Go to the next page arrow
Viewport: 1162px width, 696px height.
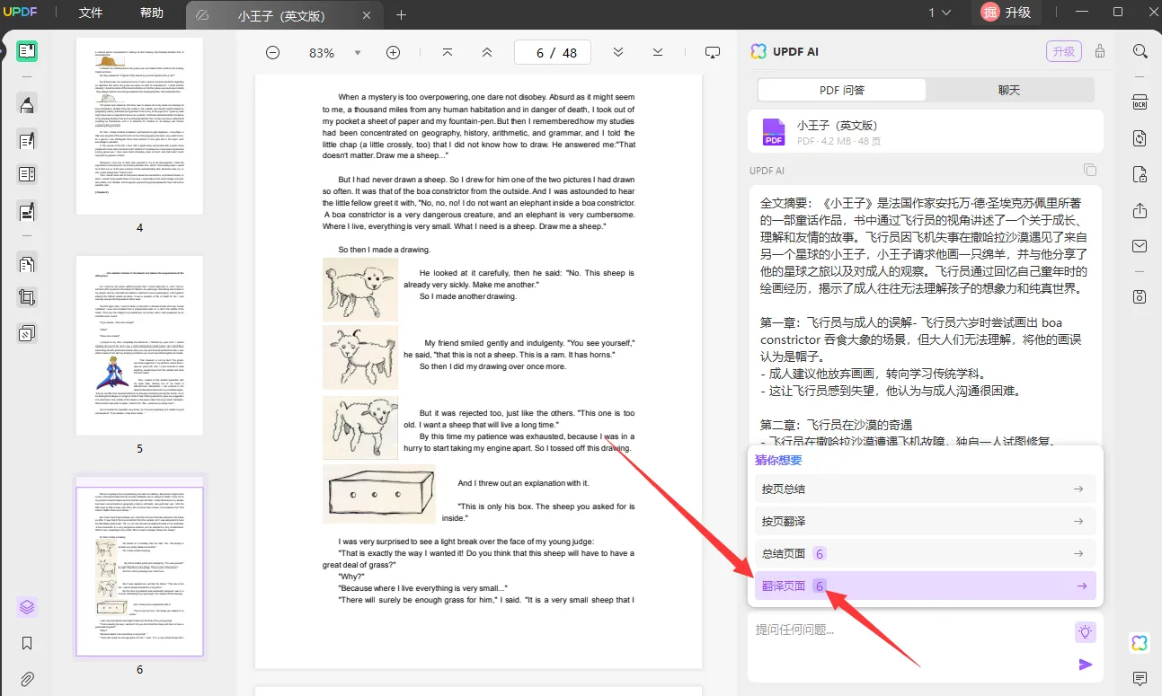[618, 53]
